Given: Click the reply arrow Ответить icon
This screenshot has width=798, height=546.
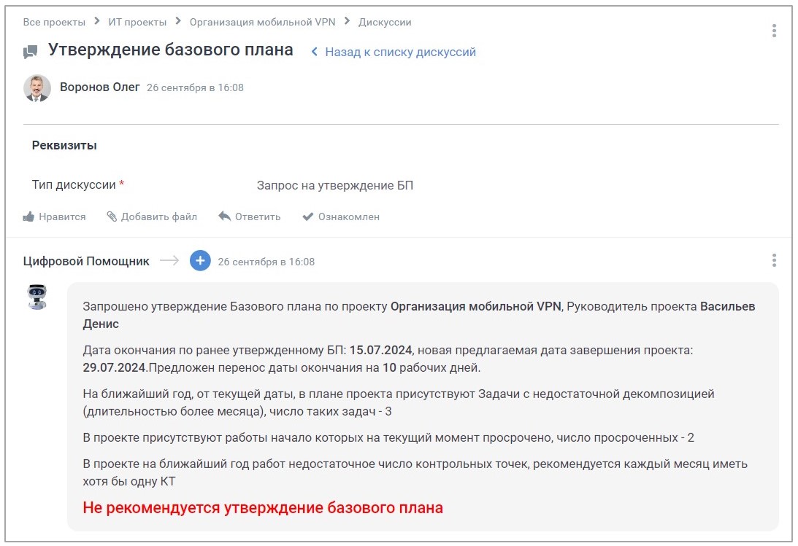Looking at the screenshot, I should (225, 217).
